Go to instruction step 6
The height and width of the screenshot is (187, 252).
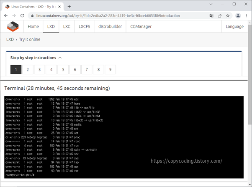click(75, 70)
